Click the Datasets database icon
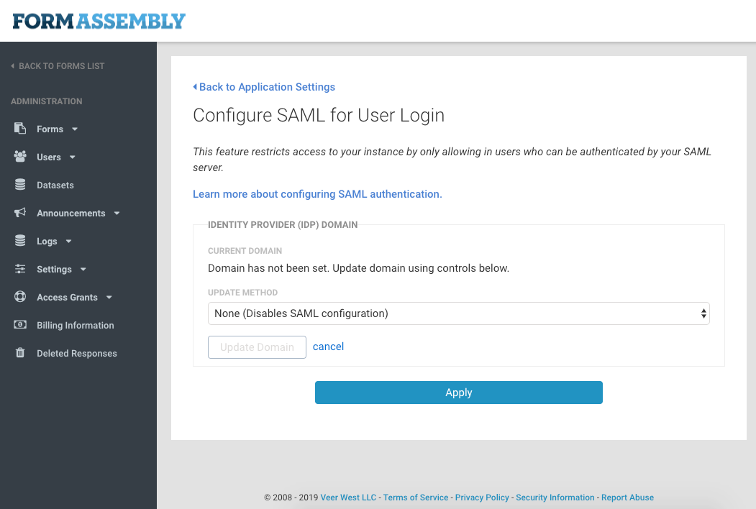Screen dimensions: 756x509 [19, 185]
